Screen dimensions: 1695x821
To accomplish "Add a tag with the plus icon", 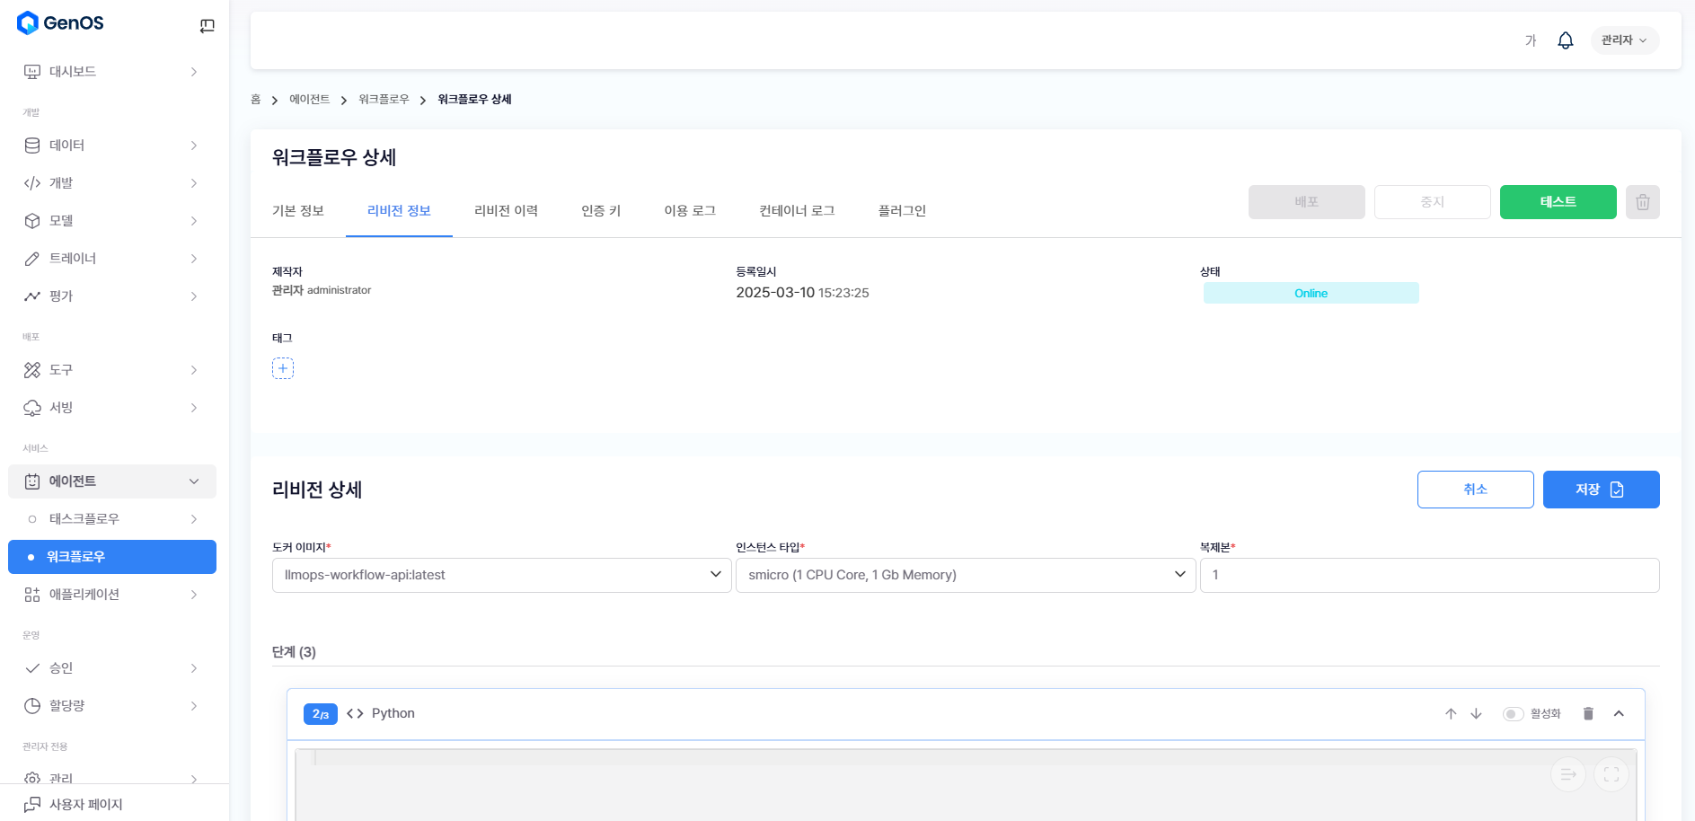I will point(283,368).
